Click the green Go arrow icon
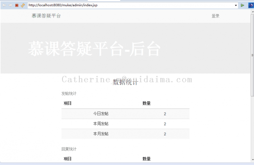Image resolution: width=254 pixels, height=165 pixels. (x=243, y=5)
